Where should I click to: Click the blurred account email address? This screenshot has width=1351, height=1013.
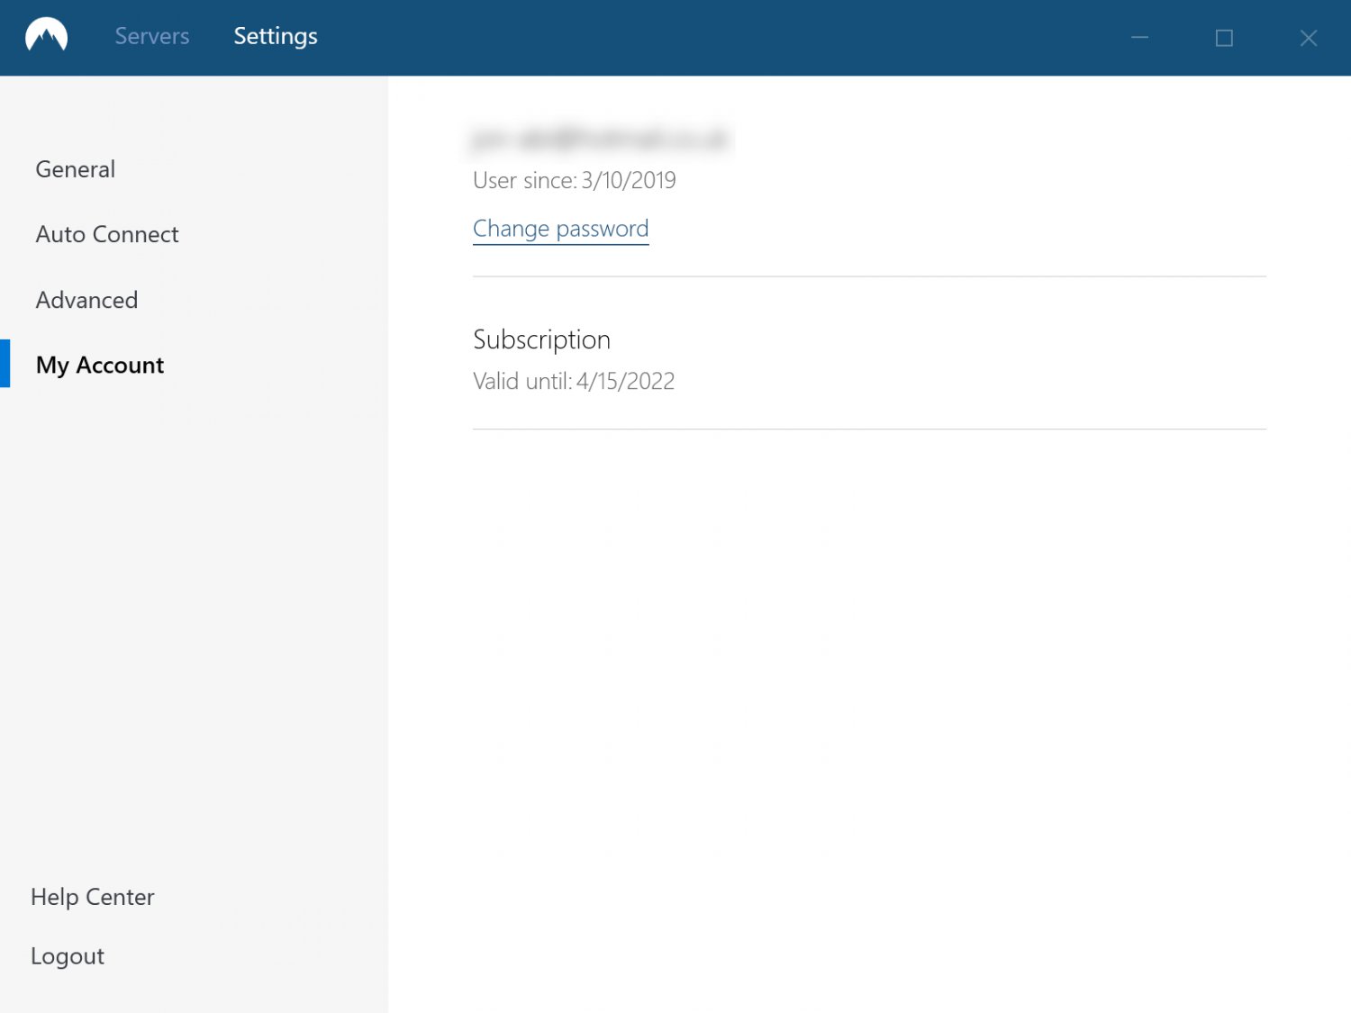point(600,139)
